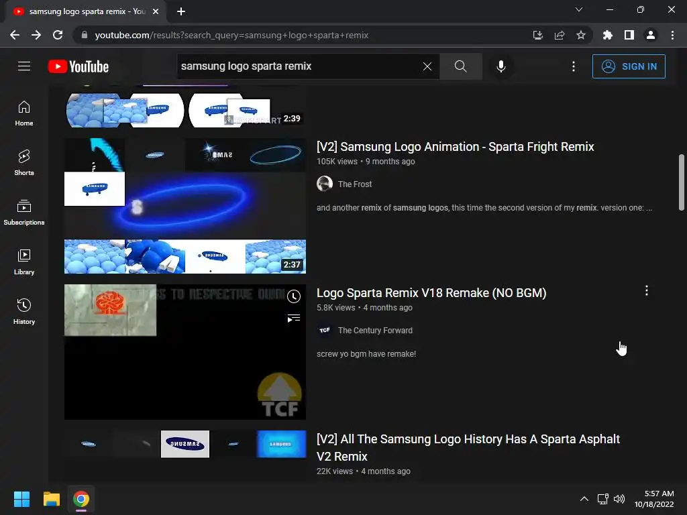
Task: Open the new tab plus button
Action: click(181, 11)
